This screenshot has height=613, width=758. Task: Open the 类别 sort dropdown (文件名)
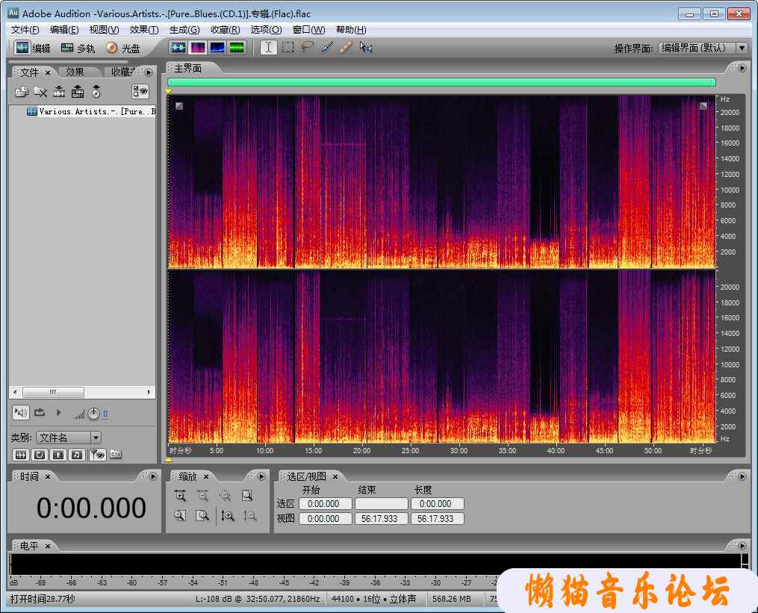[68, 438]
